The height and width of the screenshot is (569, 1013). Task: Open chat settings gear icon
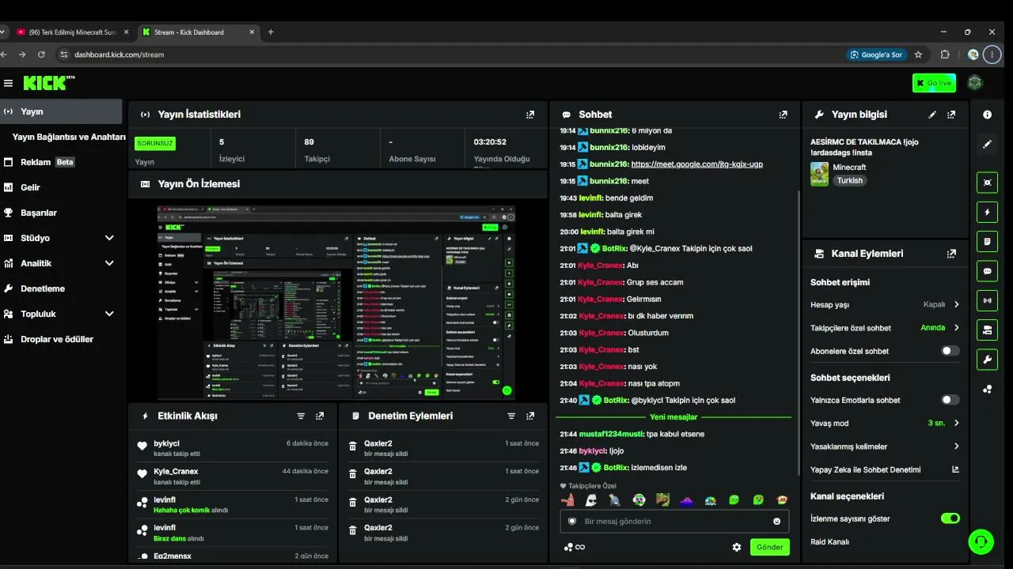pos(737,547)
